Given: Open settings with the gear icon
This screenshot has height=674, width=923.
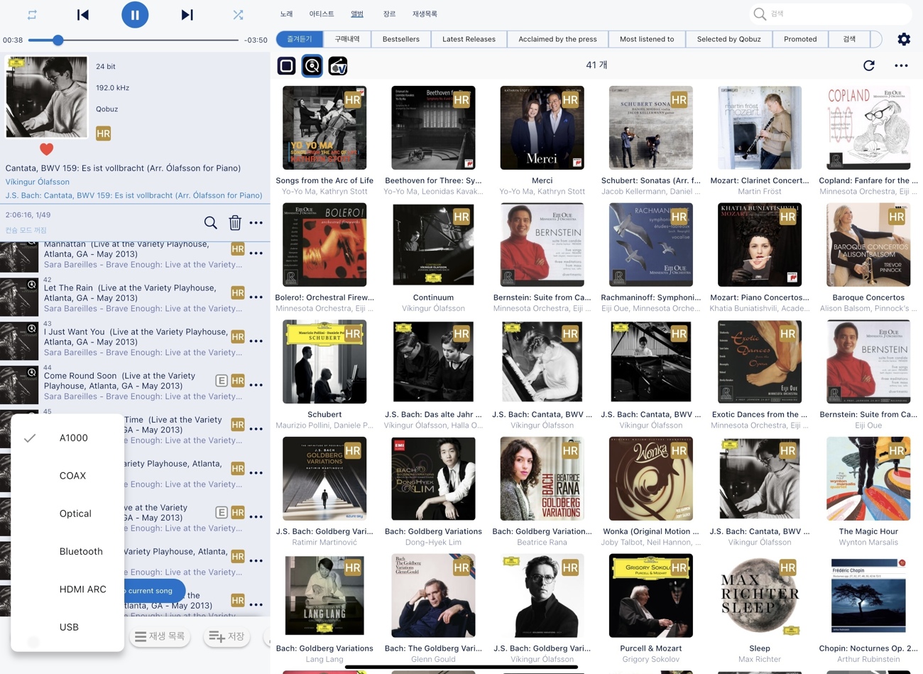Looking at the screenshot, I should tap(903, 39).
